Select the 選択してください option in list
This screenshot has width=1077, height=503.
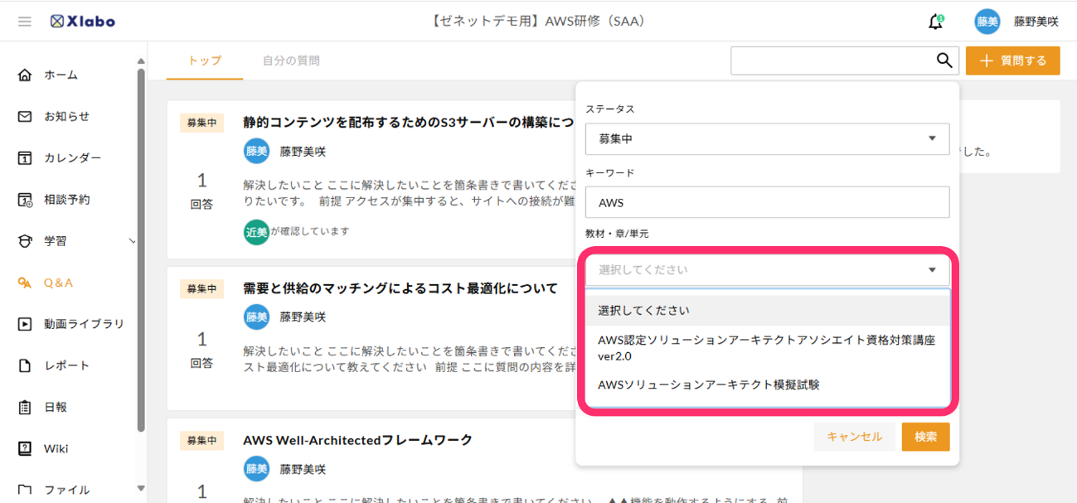[767, 310]
